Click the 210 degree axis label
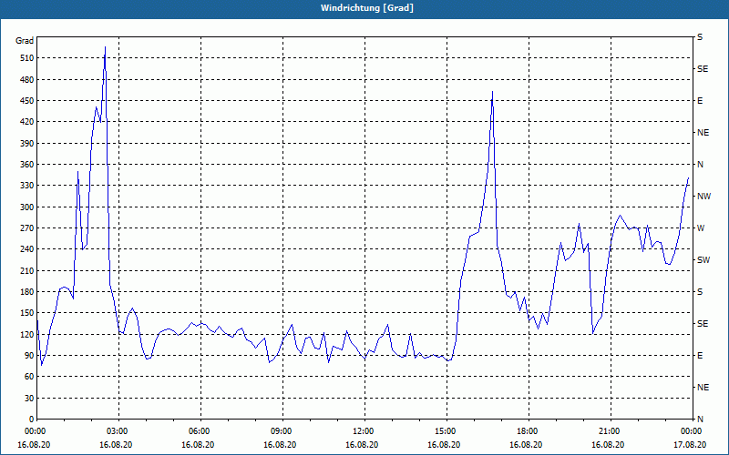The width and height of the screenshot is (729, 455). pyautogui.click(x=27, y=270)
